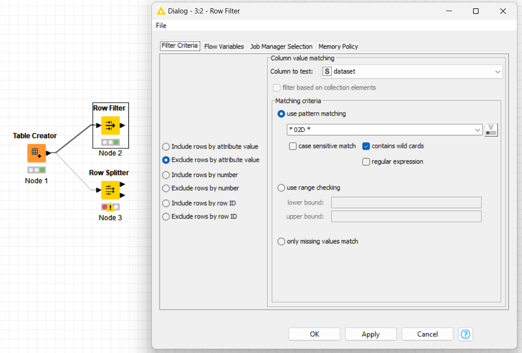Screen dimensions: 522x353
Task: Open the pattern matching combo box arrow
Action: (478, 130)
